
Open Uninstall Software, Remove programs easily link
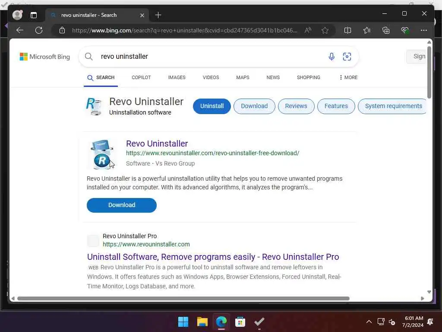click(213, 257)
